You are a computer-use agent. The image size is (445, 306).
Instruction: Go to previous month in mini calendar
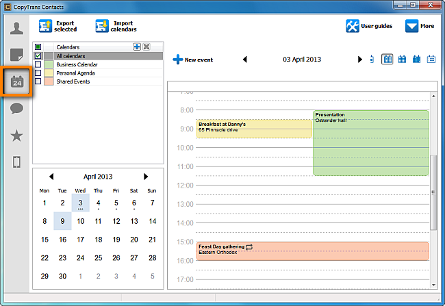(x=51, y=177)
